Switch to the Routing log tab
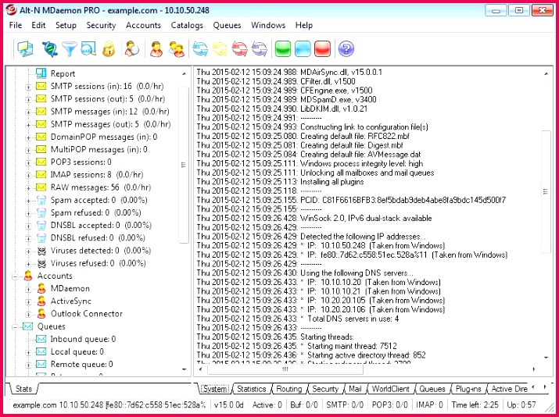The image size is (559, 417). [x=288, y=389]
